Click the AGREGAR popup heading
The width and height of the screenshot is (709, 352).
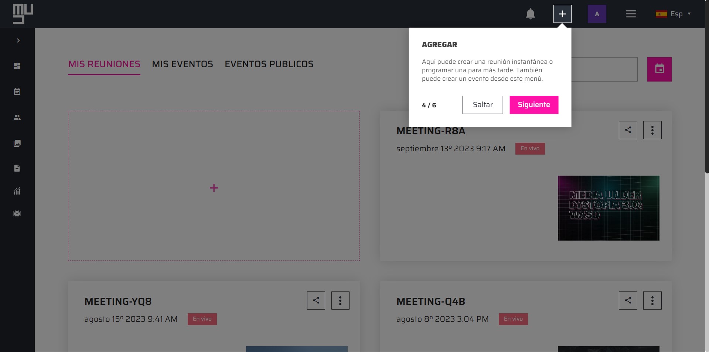pos(439,45)
